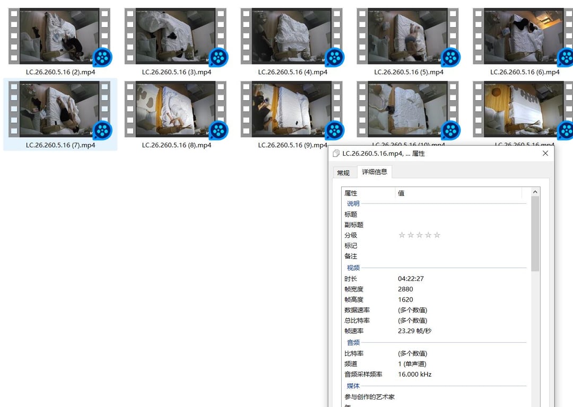
Task: Select the LC.26.260.5.16 (8).mp4 video thumbnail
Action: coord(176,109)
